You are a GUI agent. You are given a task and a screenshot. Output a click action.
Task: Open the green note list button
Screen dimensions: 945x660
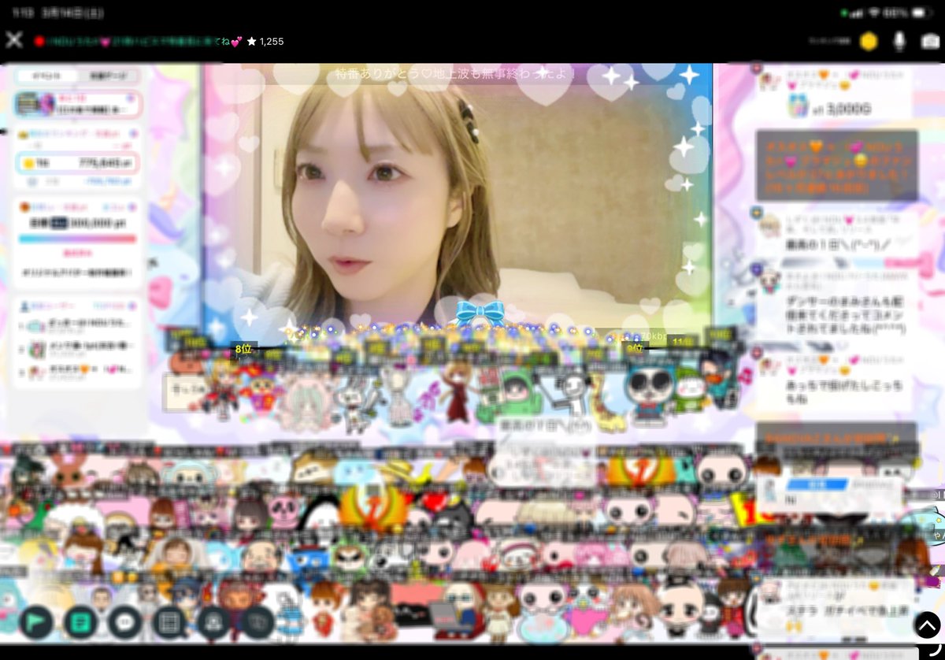coord(80,622)
